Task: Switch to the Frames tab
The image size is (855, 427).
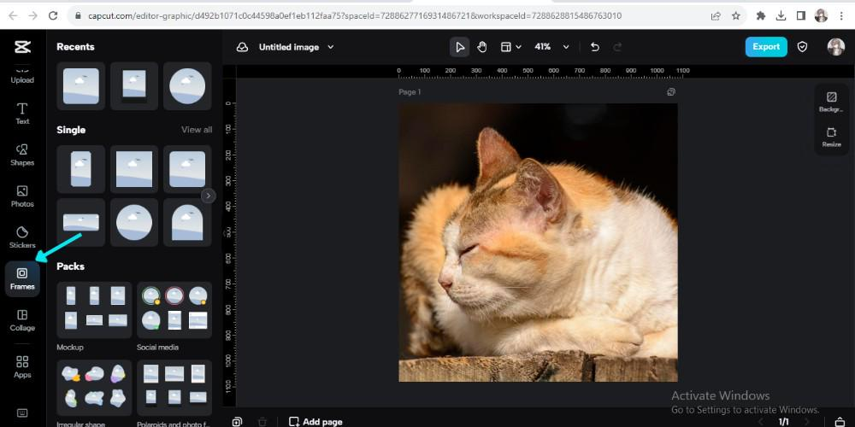Action: [22, 278]
